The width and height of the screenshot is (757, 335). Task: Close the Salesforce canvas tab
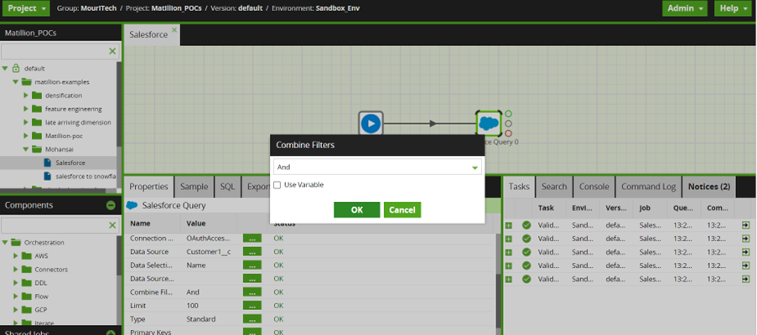(x=174, y=32)
